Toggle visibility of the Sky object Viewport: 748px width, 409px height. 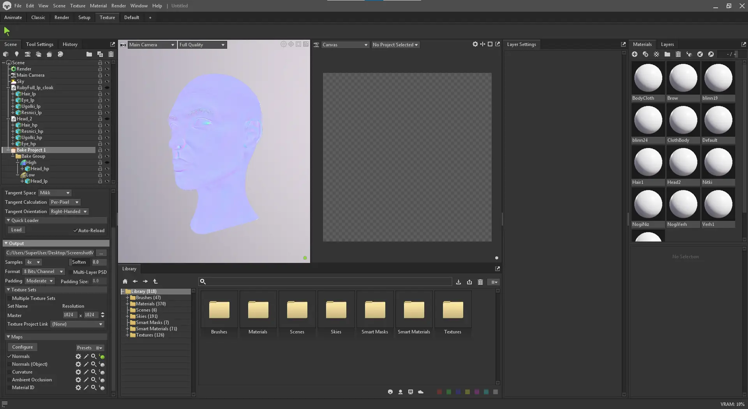click(107, 81)
